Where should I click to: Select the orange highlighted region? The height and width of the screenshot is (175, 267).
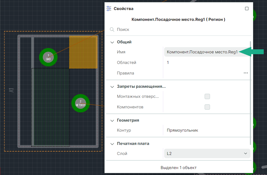click(x=83, y=52)
